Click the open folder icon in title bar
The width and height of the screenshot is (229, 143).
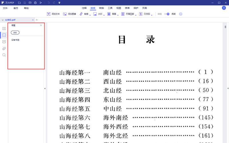(19, 3)
